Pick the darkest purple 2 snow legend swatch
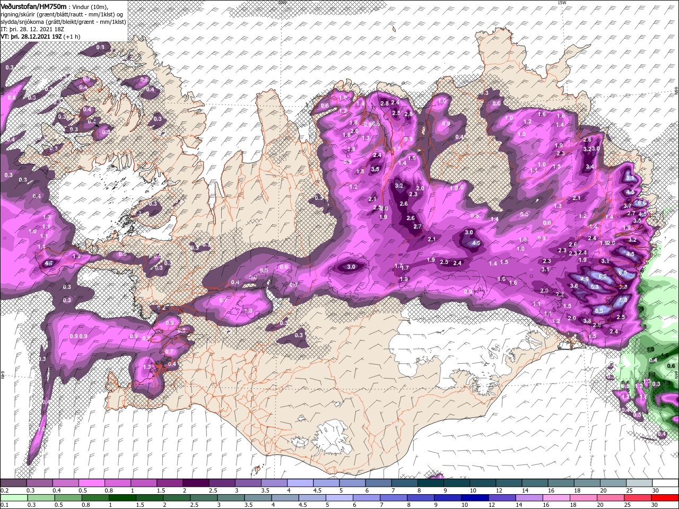 coord(196,483)
